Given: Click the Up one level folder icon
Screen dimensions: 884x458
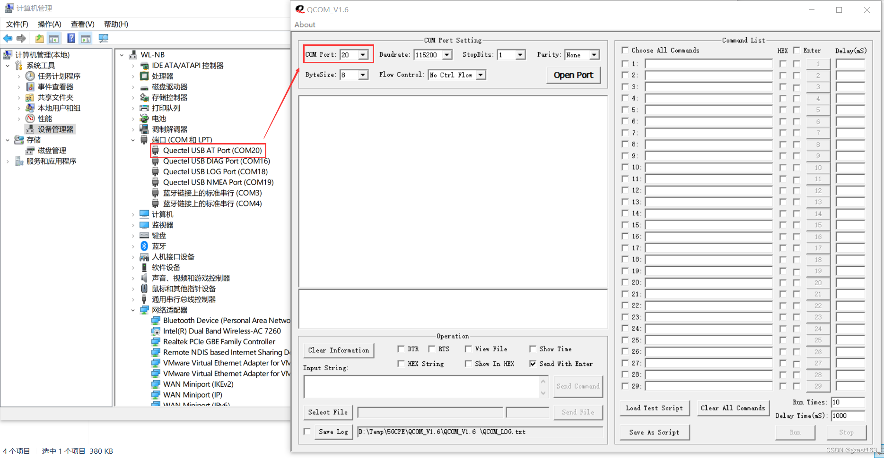Looking at the screenshot, I should pyautogui.click(x=39, y=38).
